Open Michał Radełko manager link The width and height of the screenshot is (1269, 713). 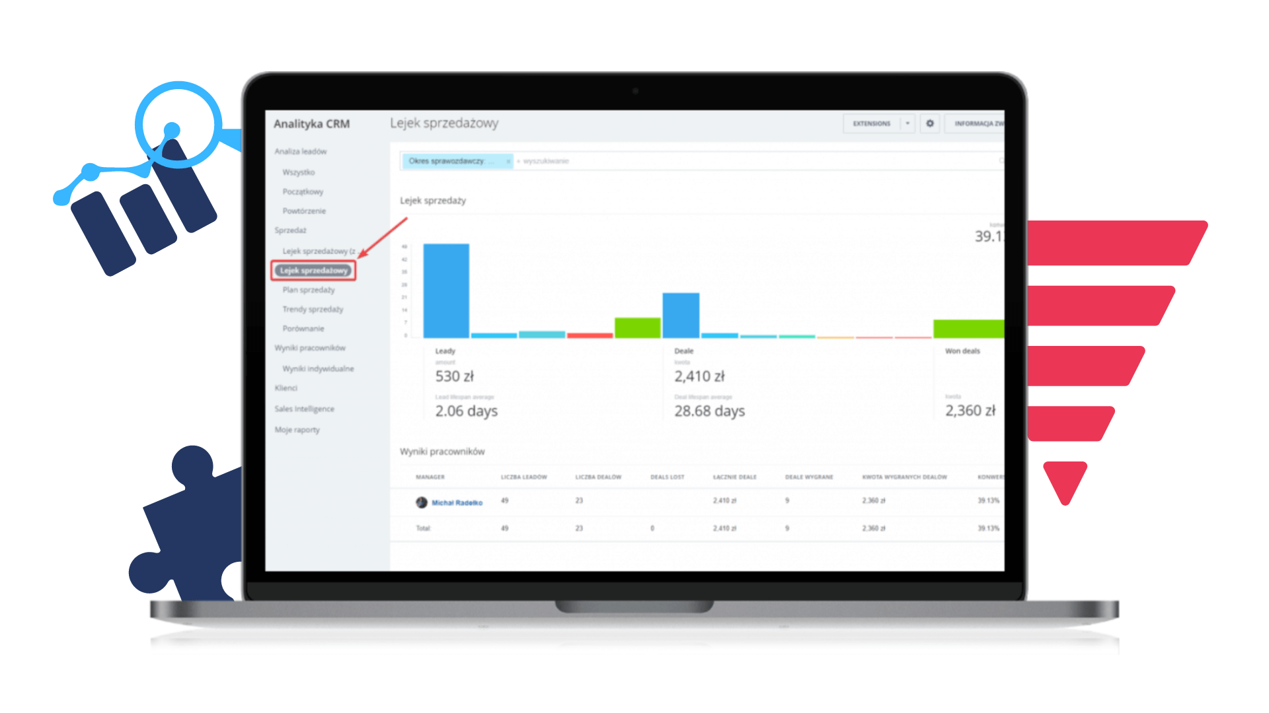tap(457, 503)
